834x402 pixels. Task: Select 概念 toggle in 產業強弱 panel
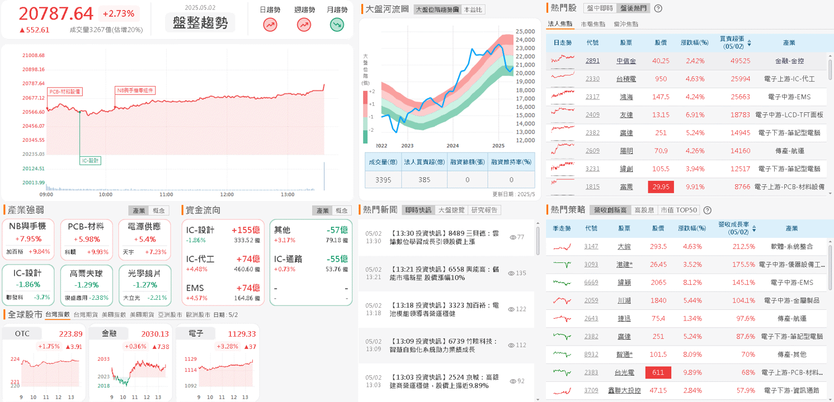coord(158,210)
